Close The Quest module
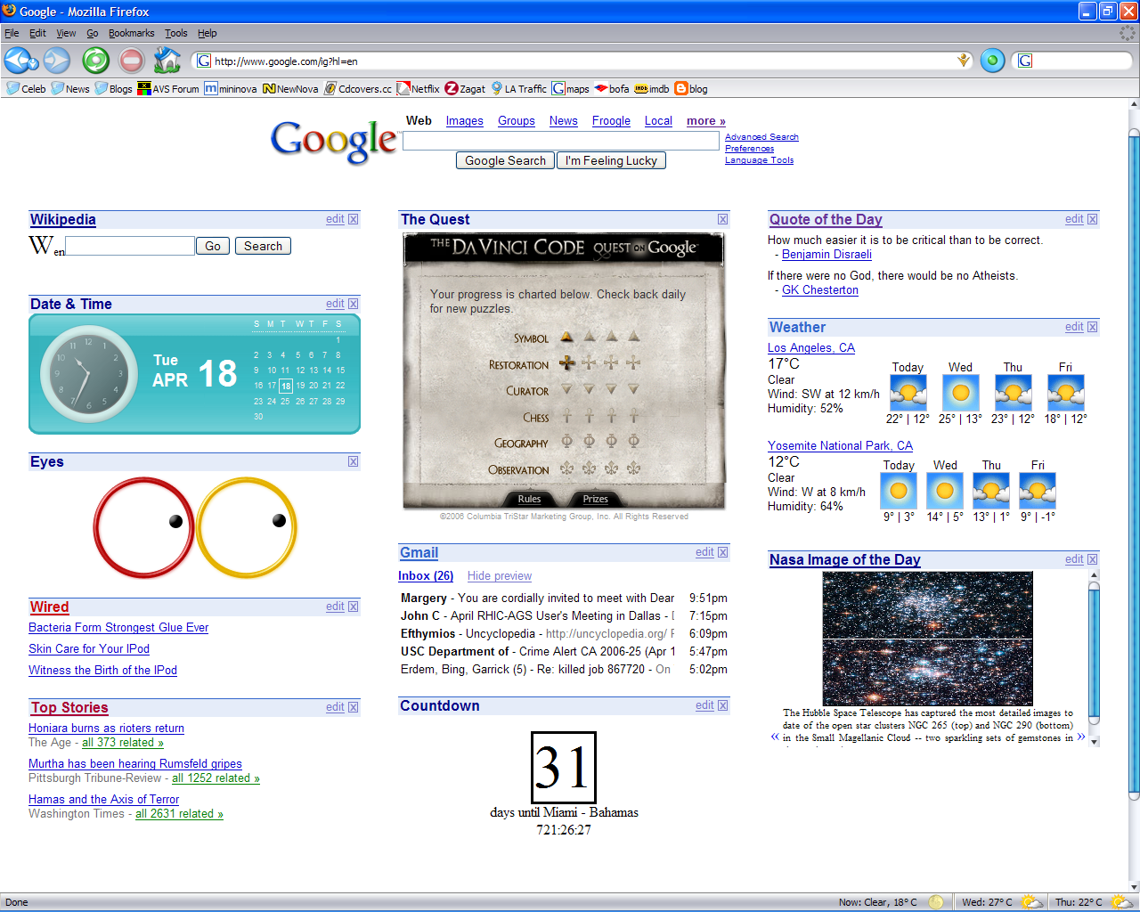The width and height of the screenshot is (1140, 912). click(723, 219)
